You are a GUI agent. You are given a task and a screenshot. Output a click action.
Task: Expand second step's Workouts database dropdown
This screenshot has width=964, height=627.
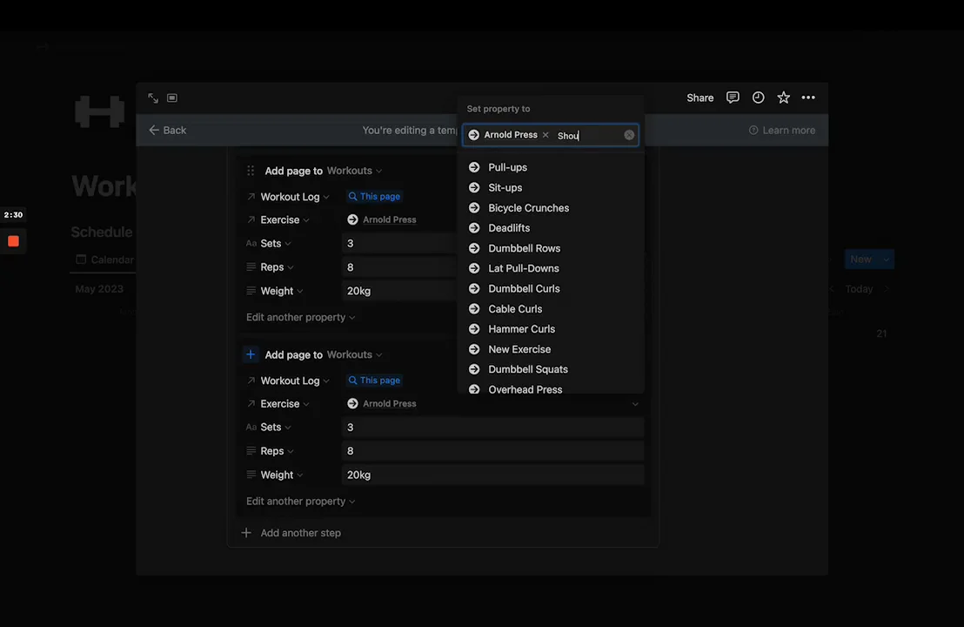coord(354,354)
